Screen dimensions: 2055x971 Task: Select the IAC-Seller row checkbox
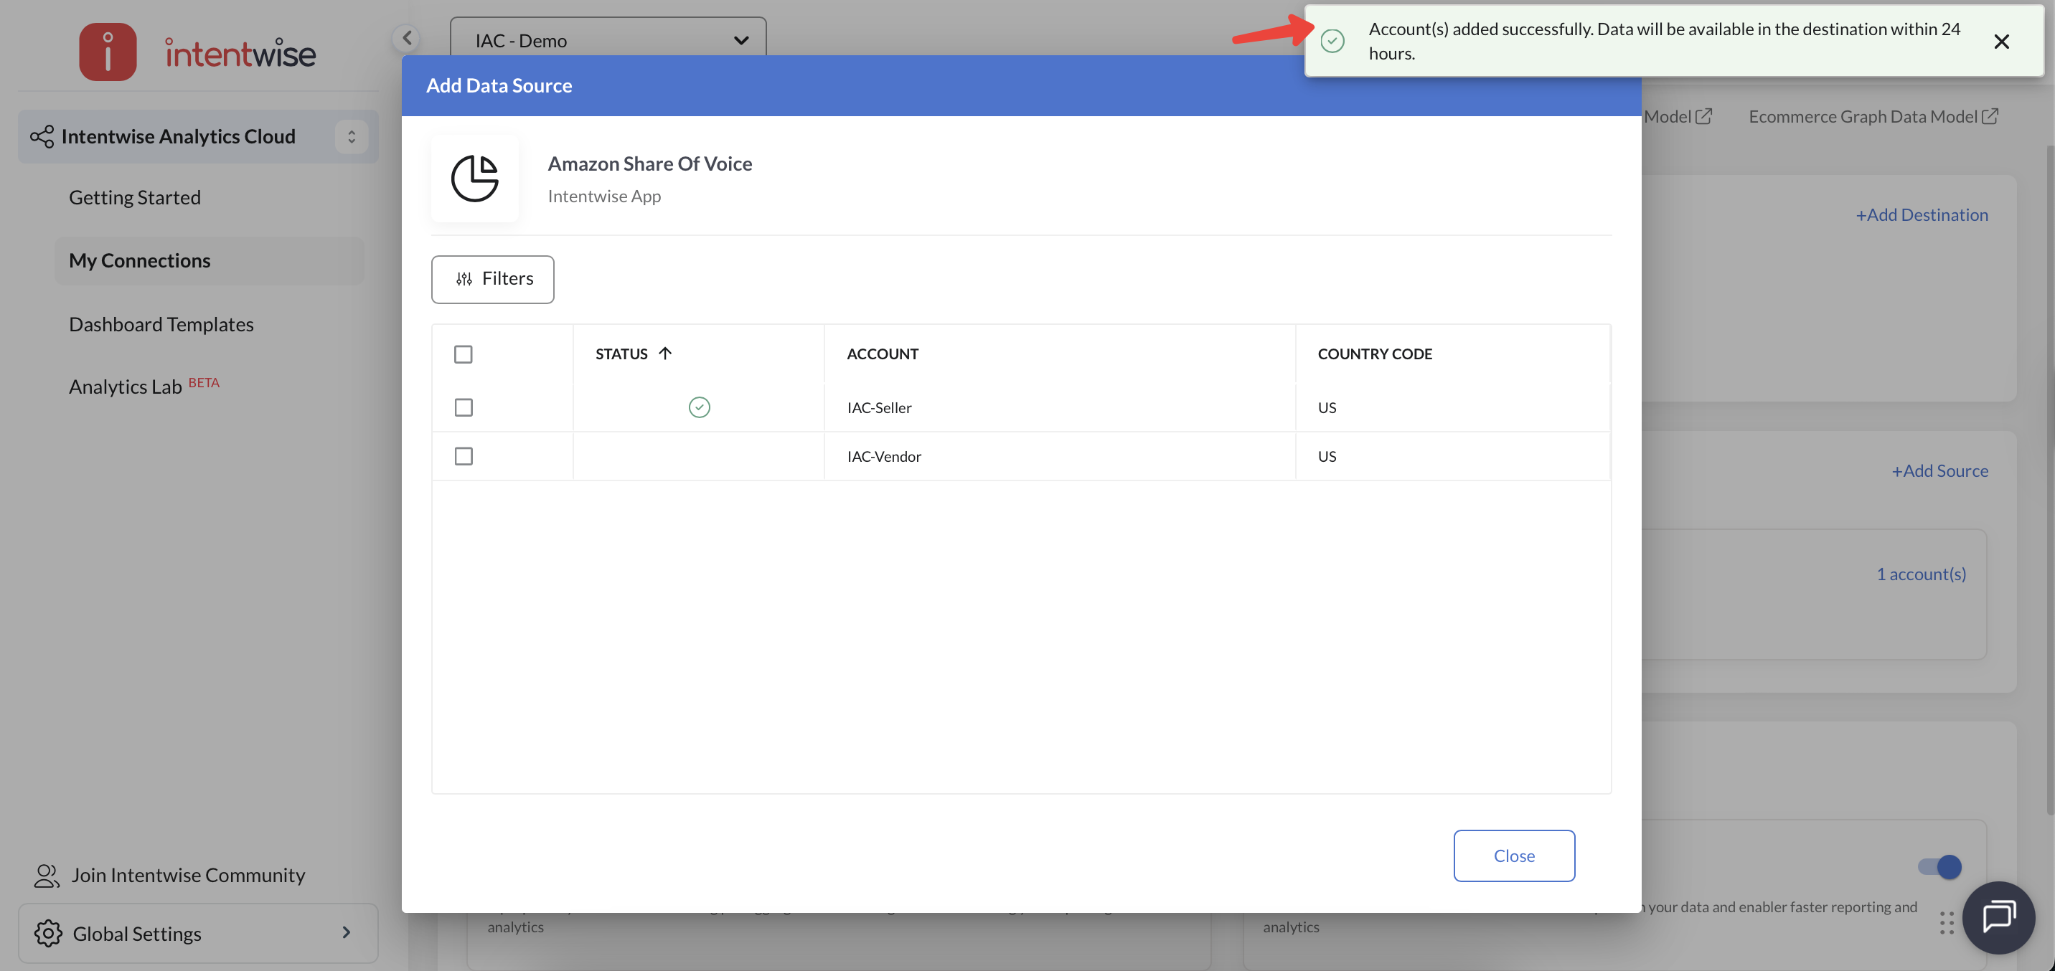click(464, 407)
